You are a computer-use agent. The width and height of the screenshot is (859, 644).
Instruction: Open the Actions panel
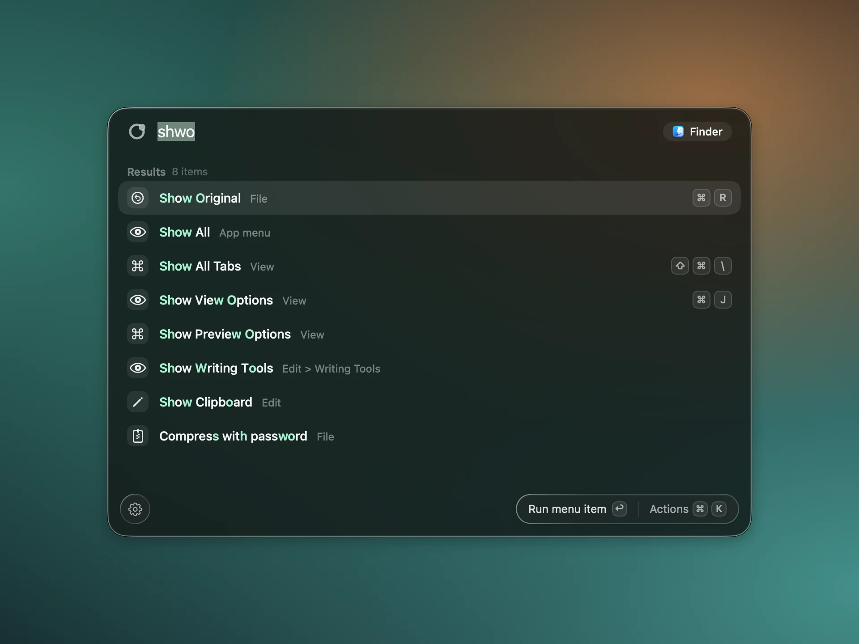688,509
